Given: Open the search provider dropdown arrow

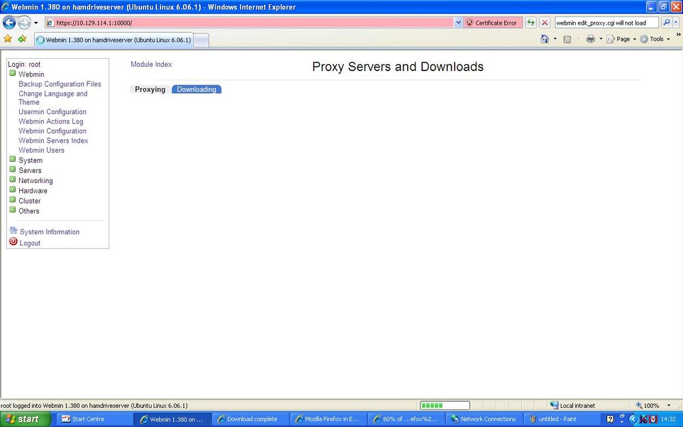Looking at the screenshot, I should click(x=676, y=23).
